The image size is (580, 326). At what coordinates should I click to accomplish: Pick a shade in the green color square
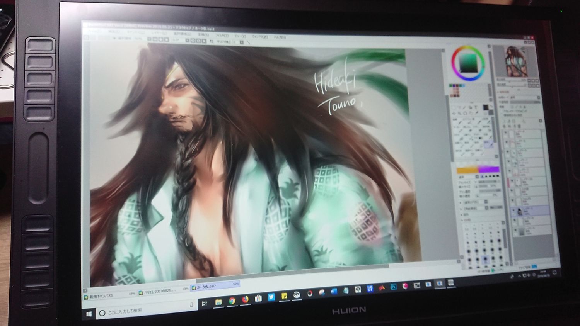(468, 63)
